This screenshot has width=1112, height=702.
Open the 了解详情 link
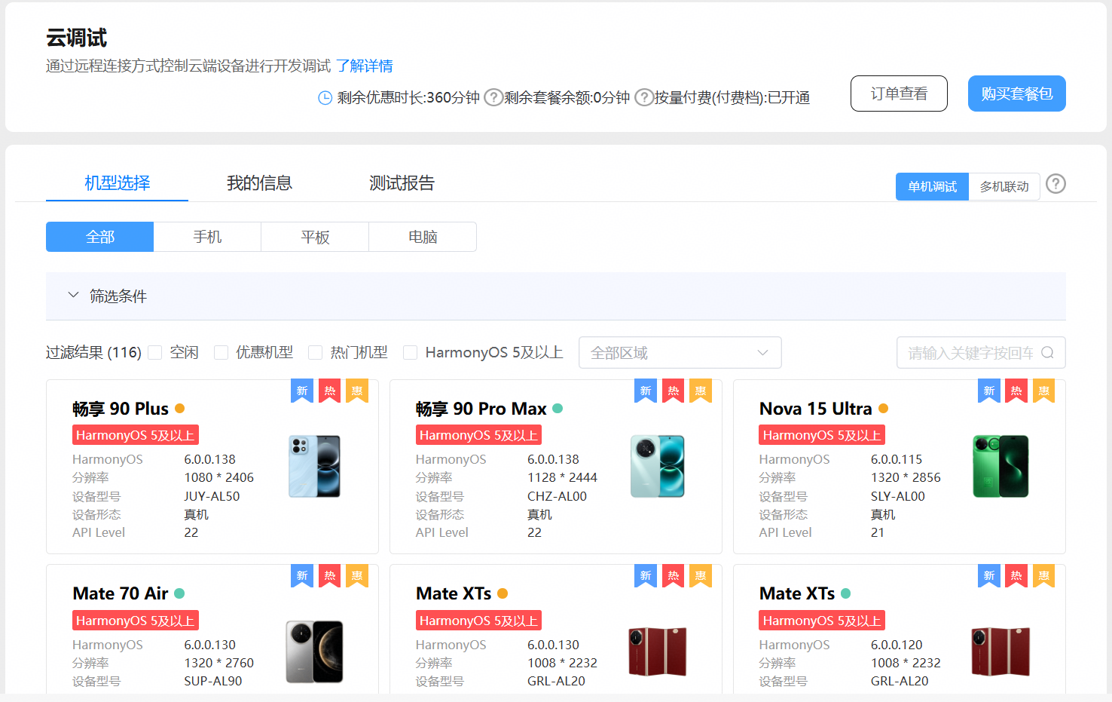point(365,66)
